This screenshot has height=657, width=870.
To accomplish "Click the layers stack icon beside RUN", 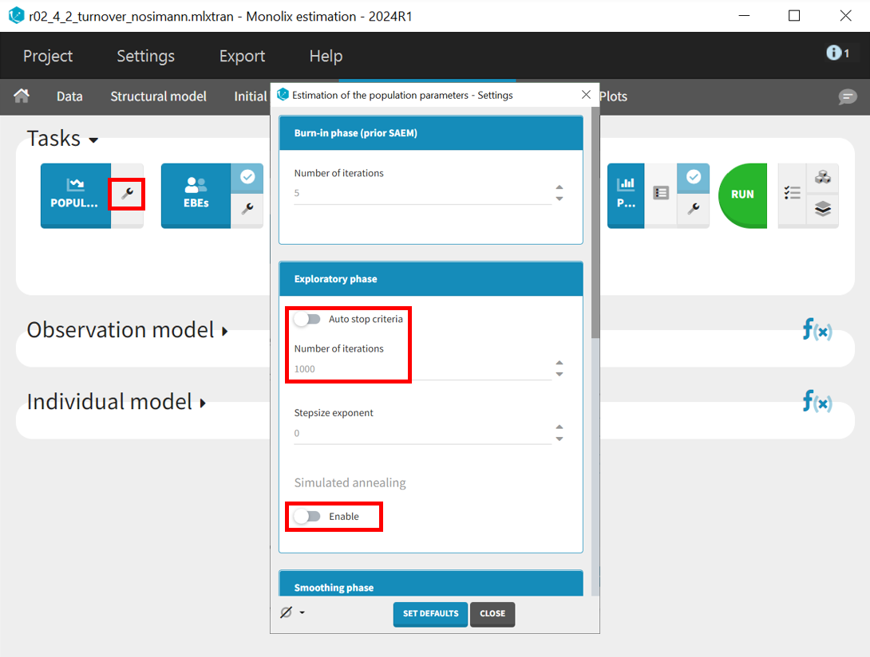I will point(823,210).
